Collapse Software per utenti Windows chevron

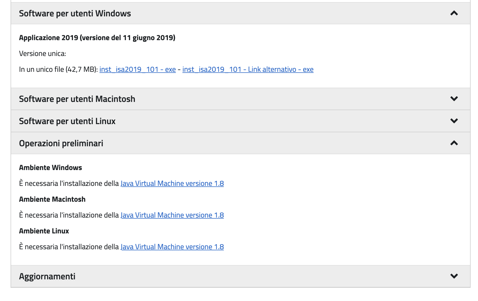[x=454, y=13]
